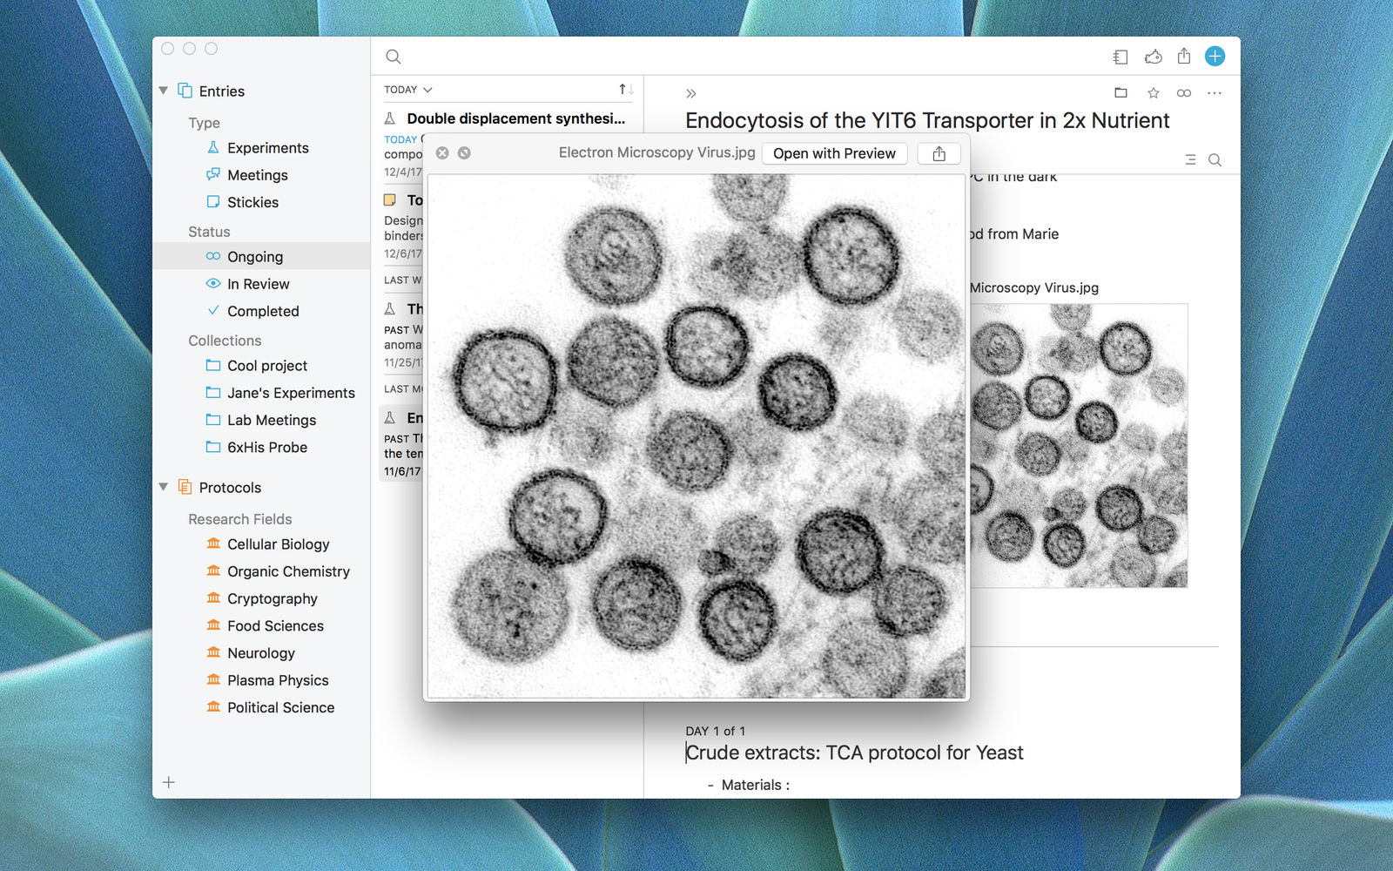This screenshot has height=871, width=1393.
Task: Open the search magnifier above entry list
Action: (394, 57)
